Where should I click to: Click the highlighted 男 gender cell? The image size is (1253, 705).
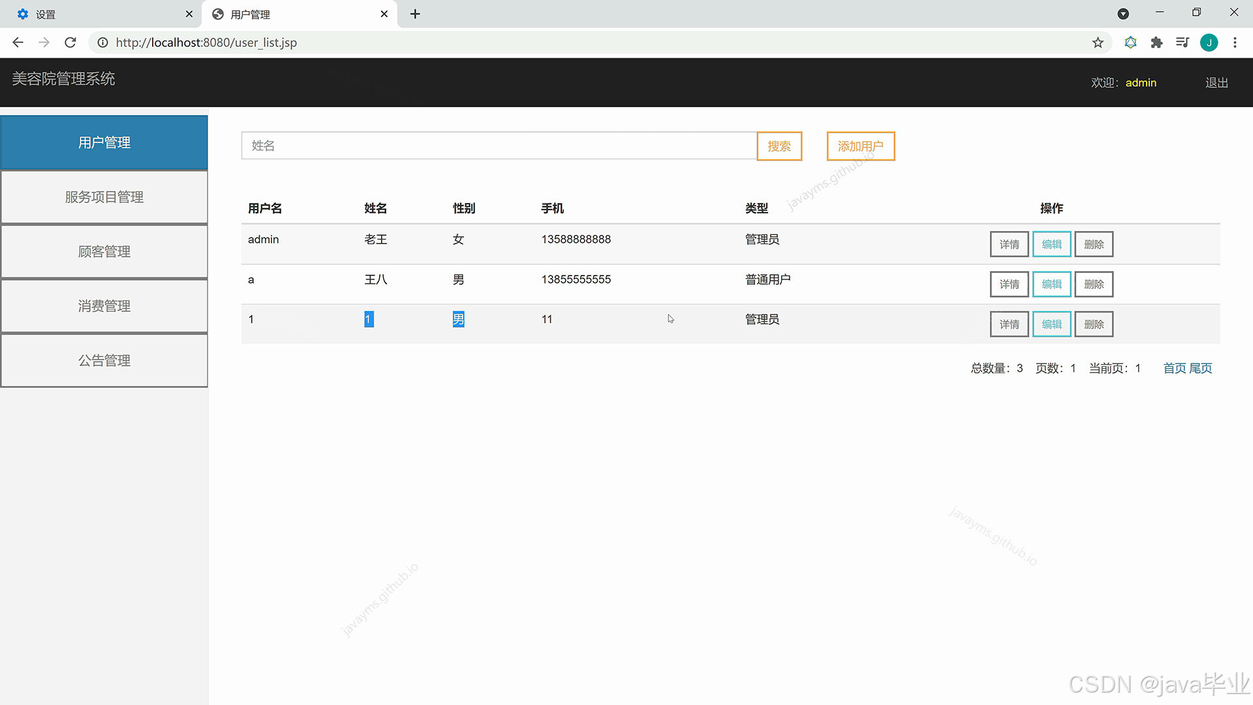pyautogui.click(x=459, y=319)
